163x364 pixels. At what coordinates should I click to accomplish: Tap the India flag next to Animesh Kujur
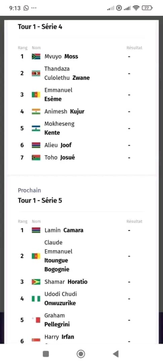[x=36, y=112]
